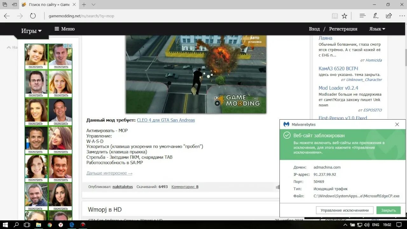The width and height of the screenshot is (407, 229).
Task: Close Malwarebytes popup with X
Action: (397, 124)
